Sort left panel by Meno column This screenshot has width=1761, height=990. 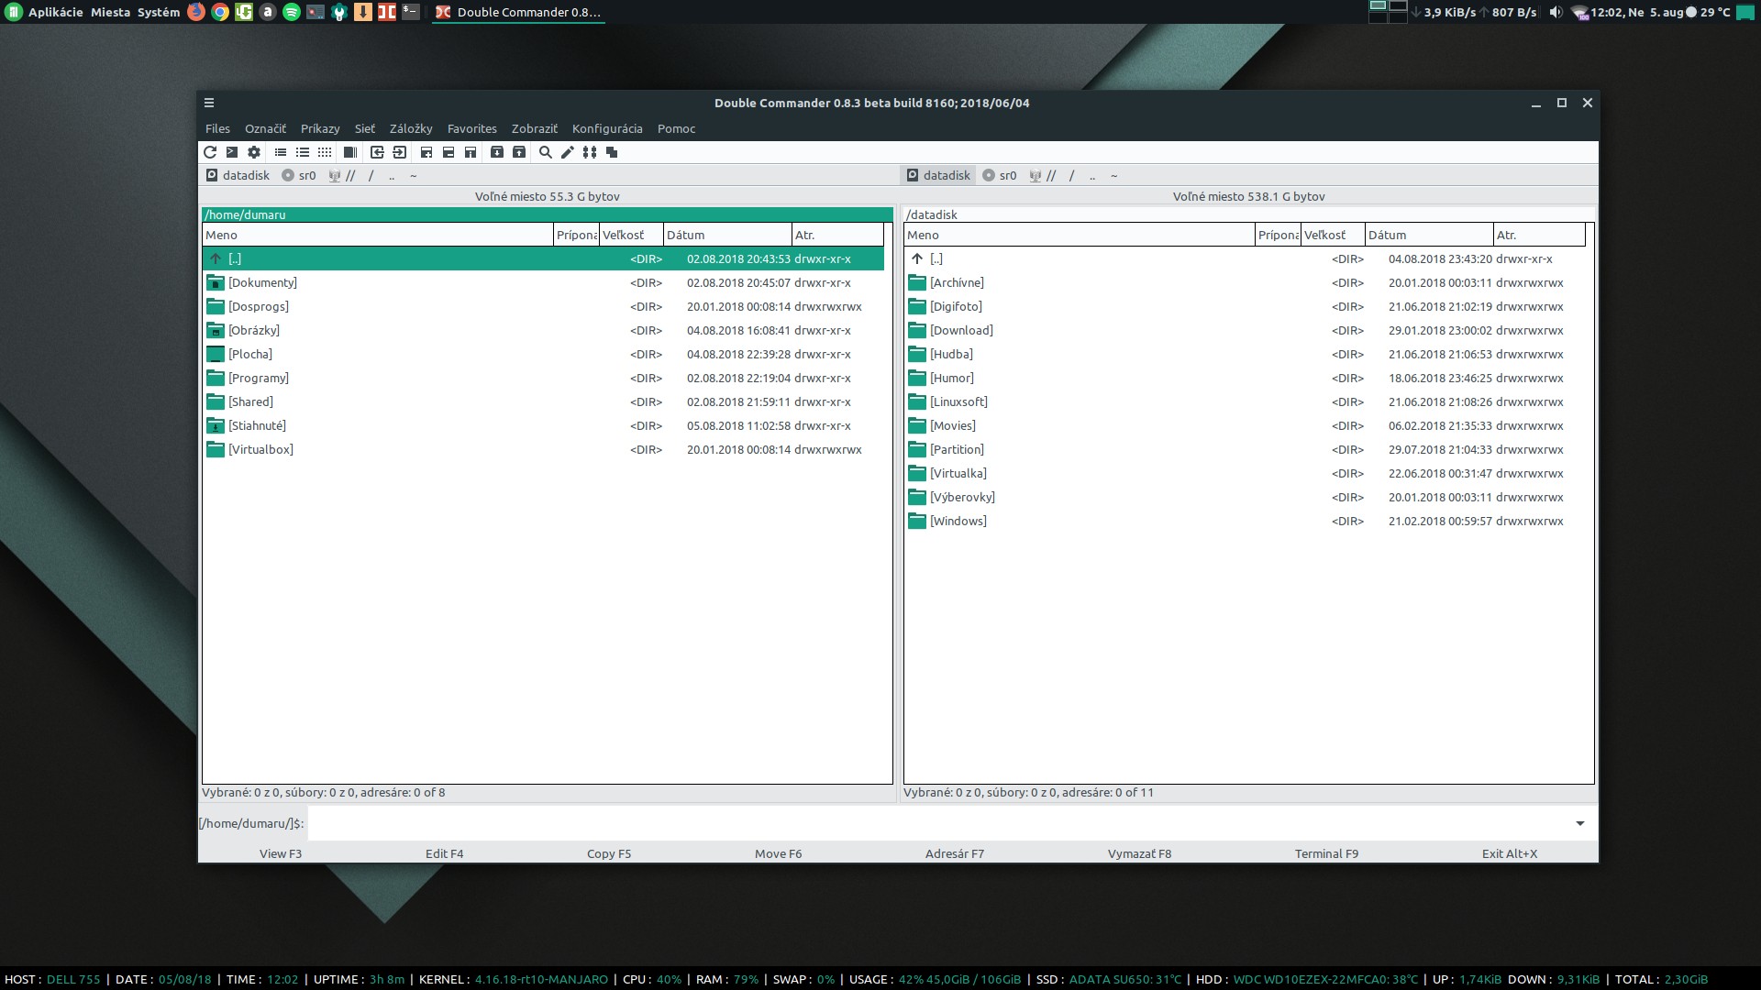pyautogui.click(x=378, y=235)
